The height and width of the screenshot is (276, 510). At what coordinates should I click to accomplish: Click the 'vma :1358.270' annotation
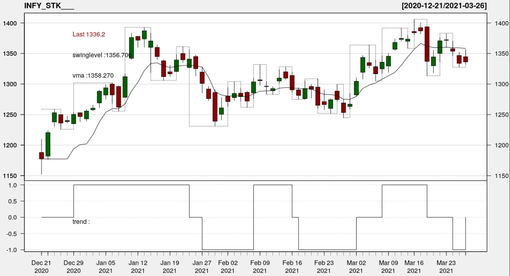point(92,75)
